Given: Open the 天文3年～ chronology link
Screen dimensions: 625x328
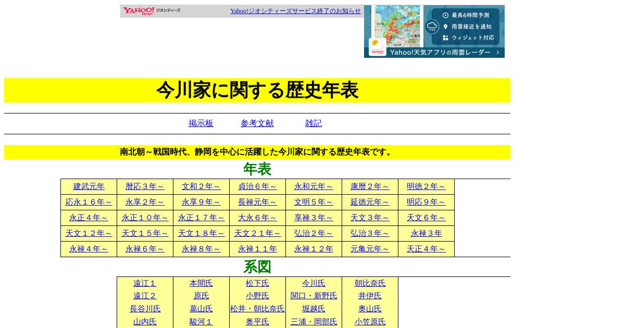Looking at the screenshot, I should [x=370, y=218].
